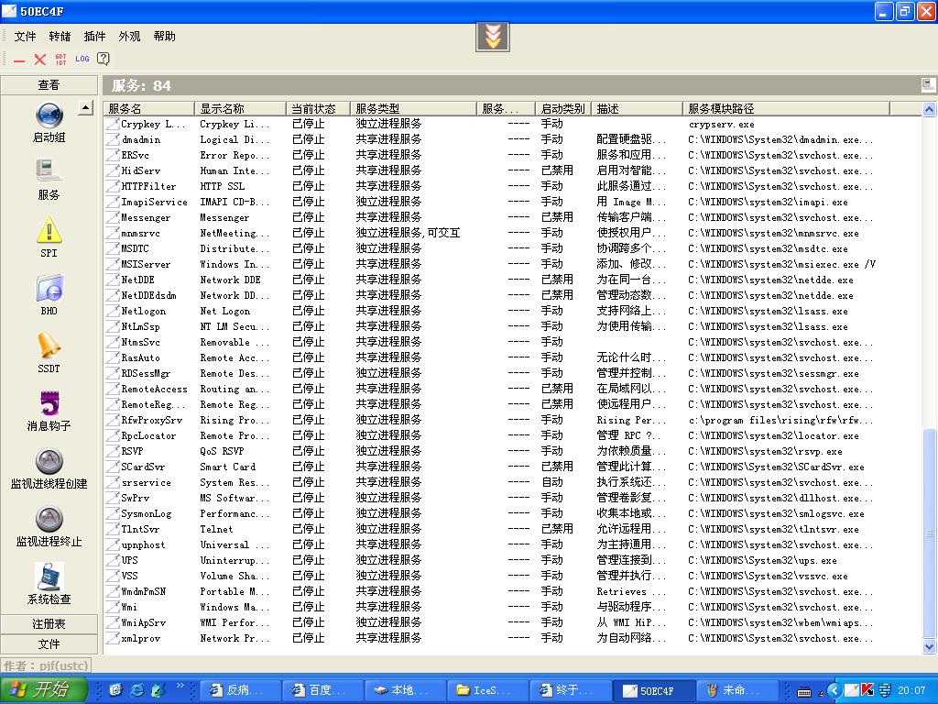The width and height of the screenshot is (938, 704).
Task: Click the service icon of the VSS row
Action: point(113,576)
